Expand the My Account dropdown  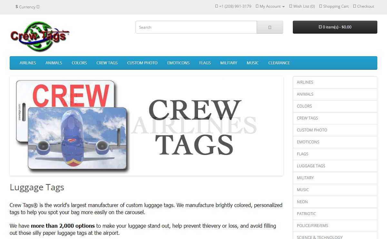point(270,6)
